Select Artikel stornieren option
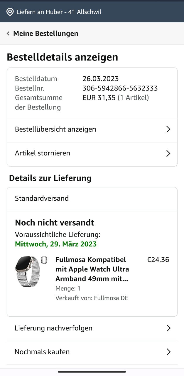The width and height of the screenshot is (184, 376). [x=92, y=153]
